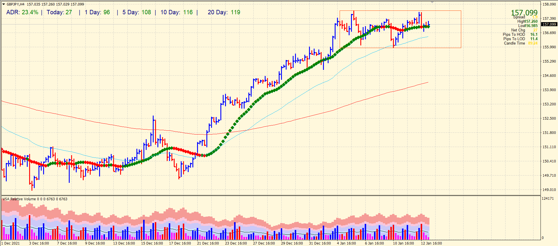Click the 21 Dec 16:00 time label
Image resolution: width=558 pixels, height=246 pixels.
[208, 243]
